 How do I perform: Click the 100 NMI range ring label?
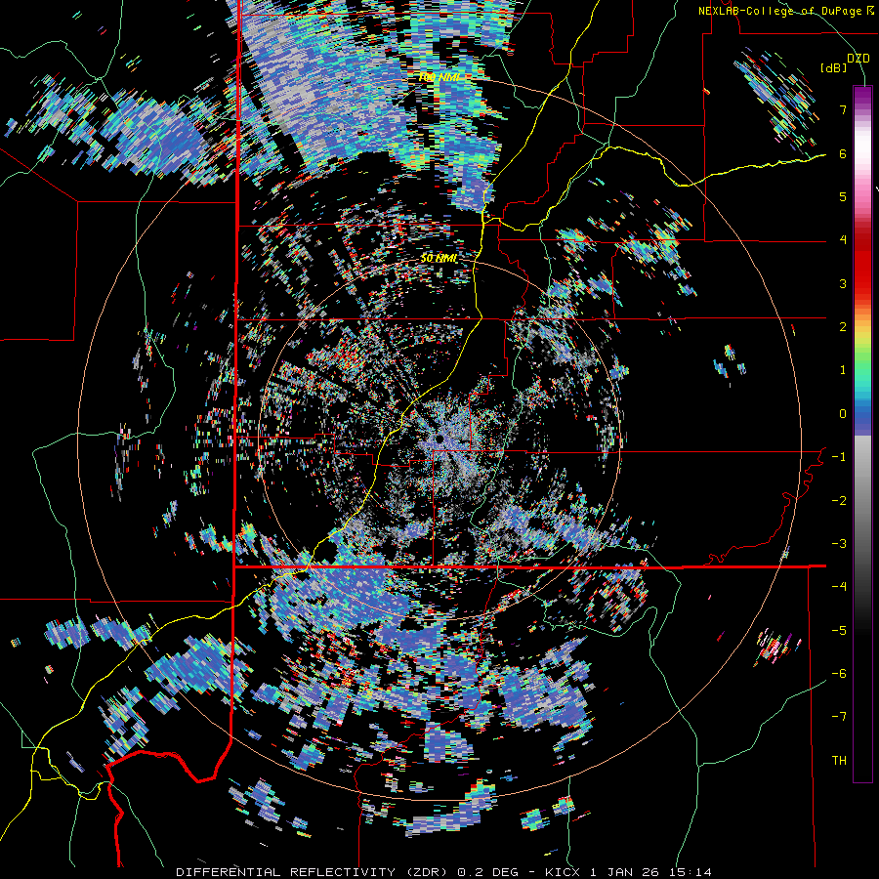pyautogui.click(x=439, y=77)
